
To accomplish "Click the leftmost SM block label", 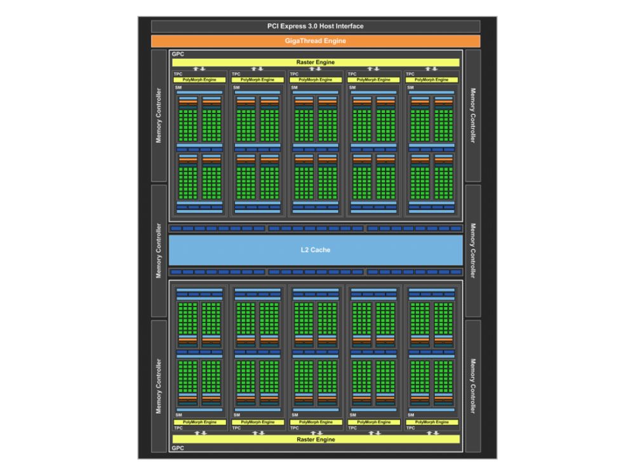I will tap(177, 87).
